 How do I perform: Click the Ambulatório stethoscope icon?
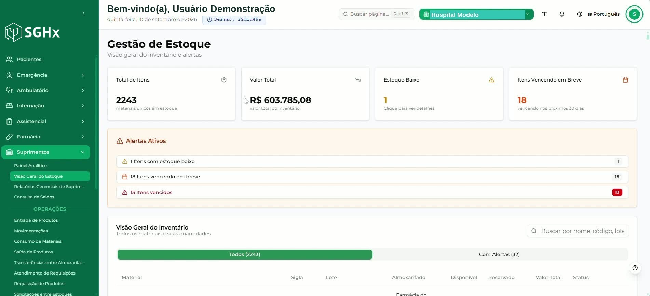click(10, 90)
